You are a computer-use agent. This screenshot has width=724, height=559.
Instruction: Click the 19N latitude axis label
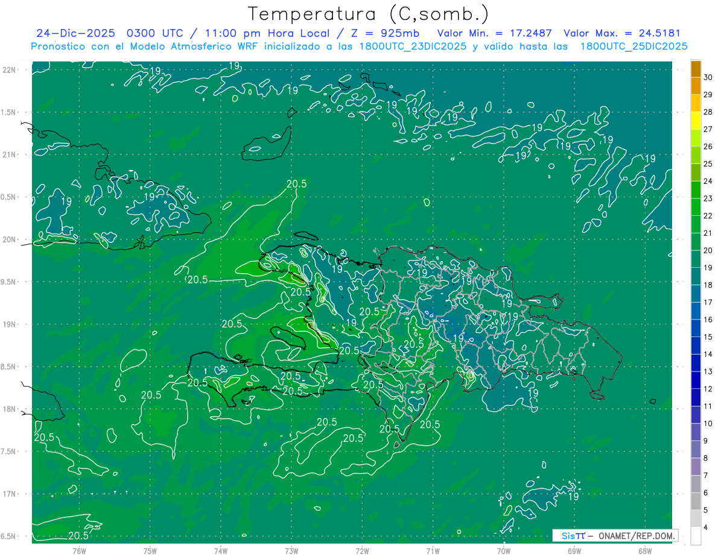click(9, 324)
